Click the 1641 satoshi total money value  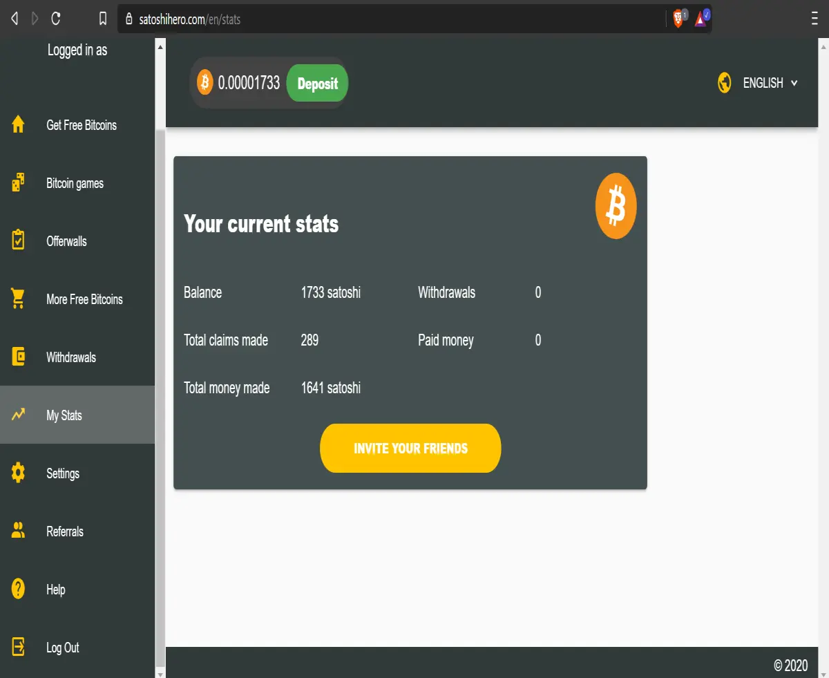(331, 388)
